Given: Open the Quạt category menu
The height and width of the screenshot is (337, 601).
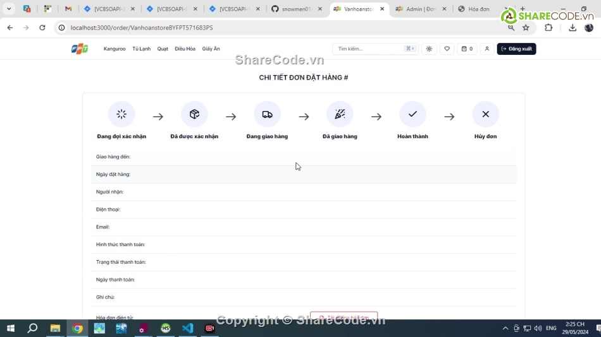Looking at the screenshot, I should pyautogui.click(x=163, y=49).
